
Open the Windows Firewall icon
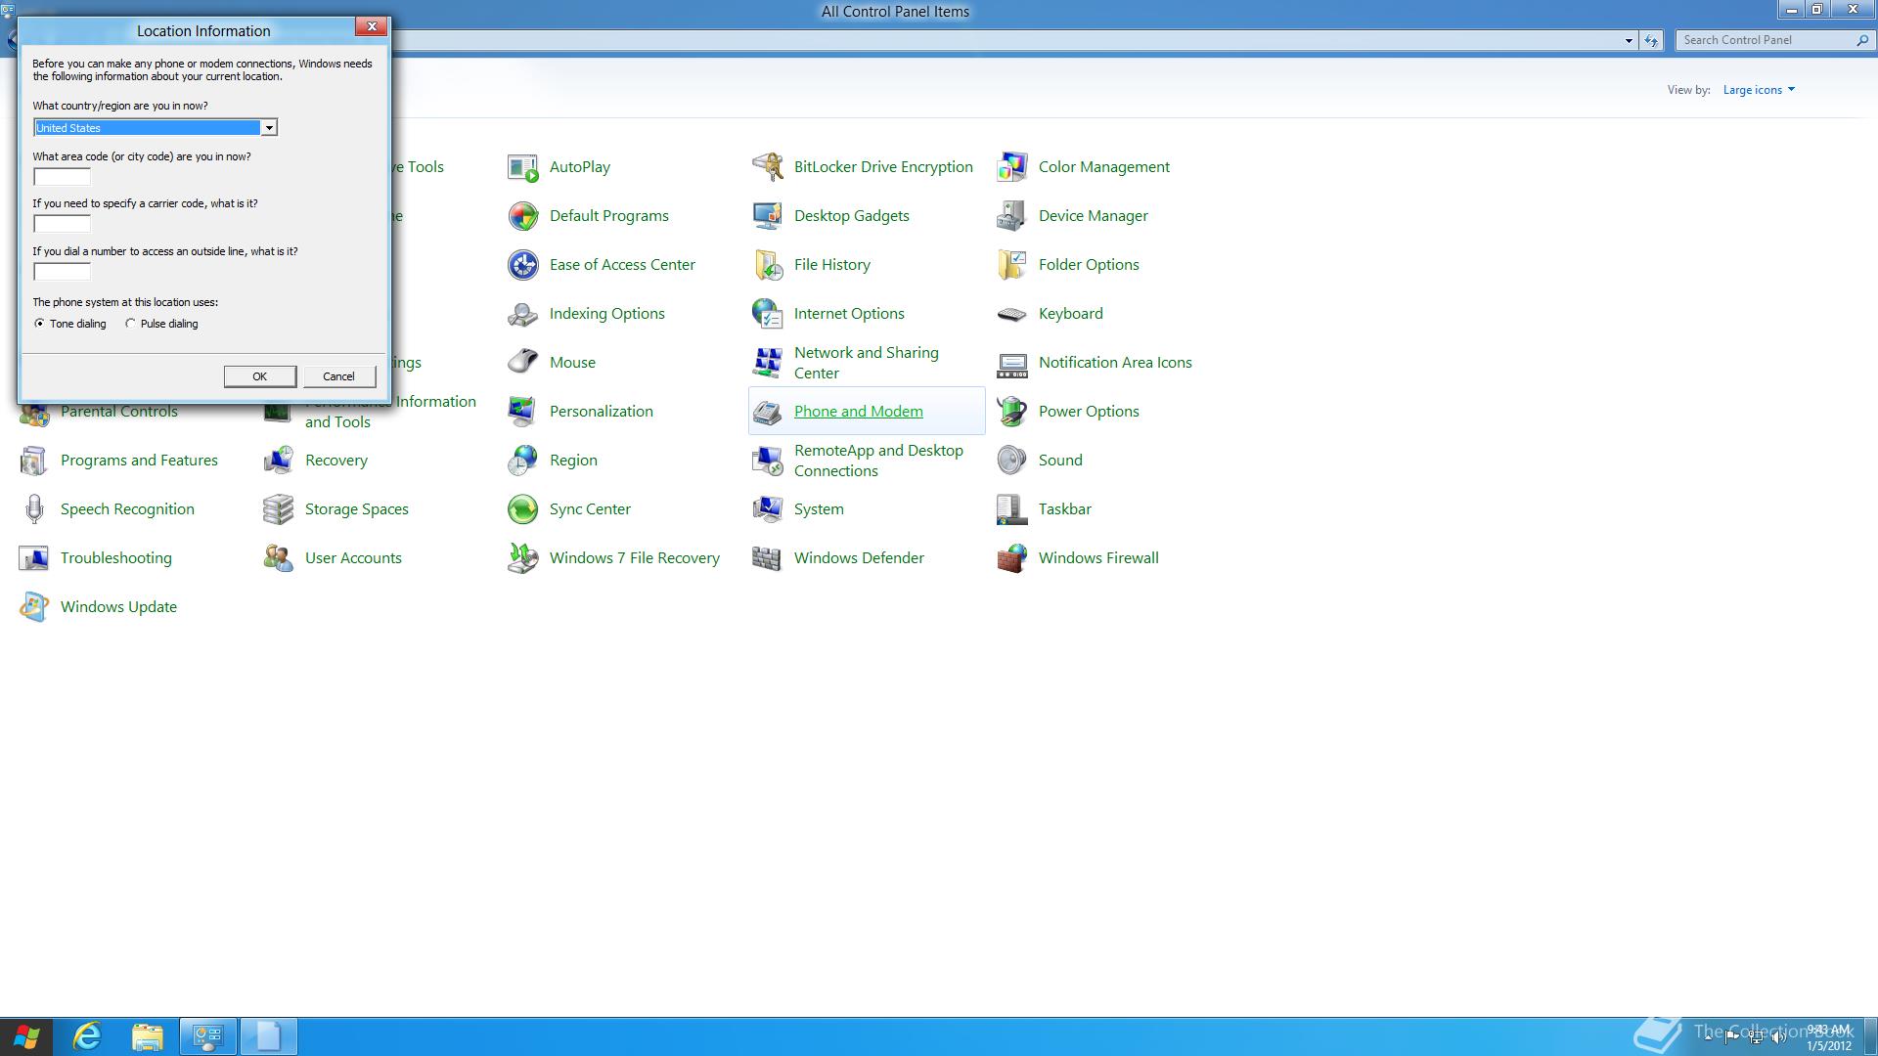click(1012, 558)
